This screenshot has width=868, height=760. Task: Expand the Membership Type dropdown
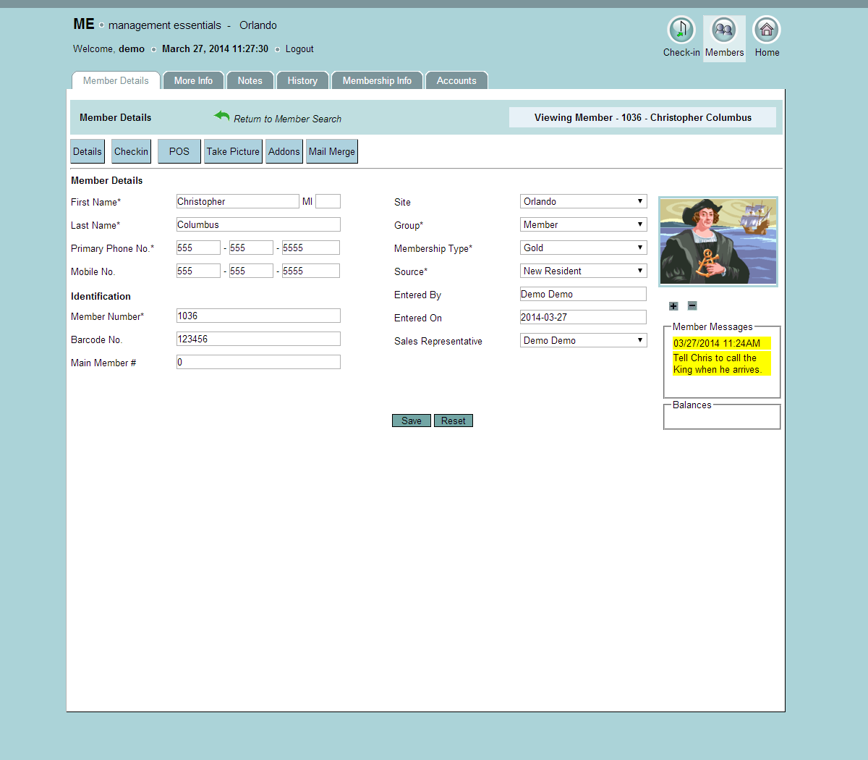(583, 248)
